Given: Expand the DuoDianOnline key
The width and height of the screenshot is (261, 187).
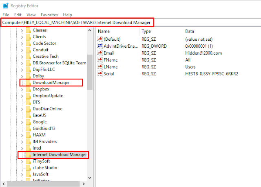Looking at the screenshot, I should coord(22,109).
